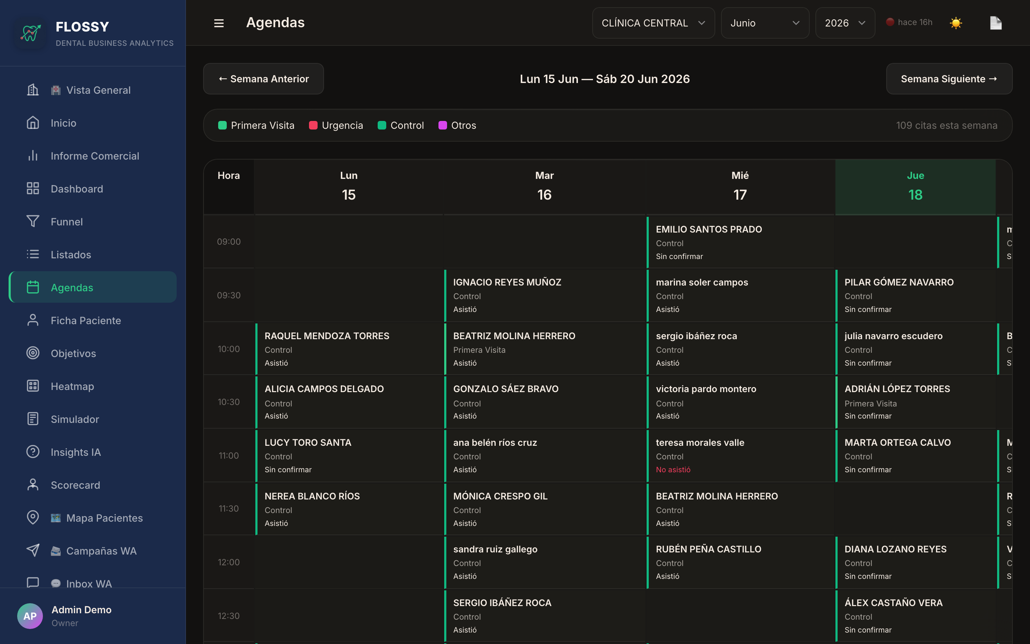Viewport: 1030px width, 644px height.
Task: Click the 09:30 time row label
Action: click(229, 295)
